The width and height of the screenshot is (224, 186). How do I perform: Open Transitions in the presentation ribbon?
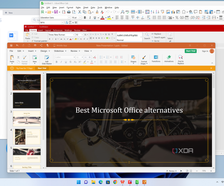156,59
